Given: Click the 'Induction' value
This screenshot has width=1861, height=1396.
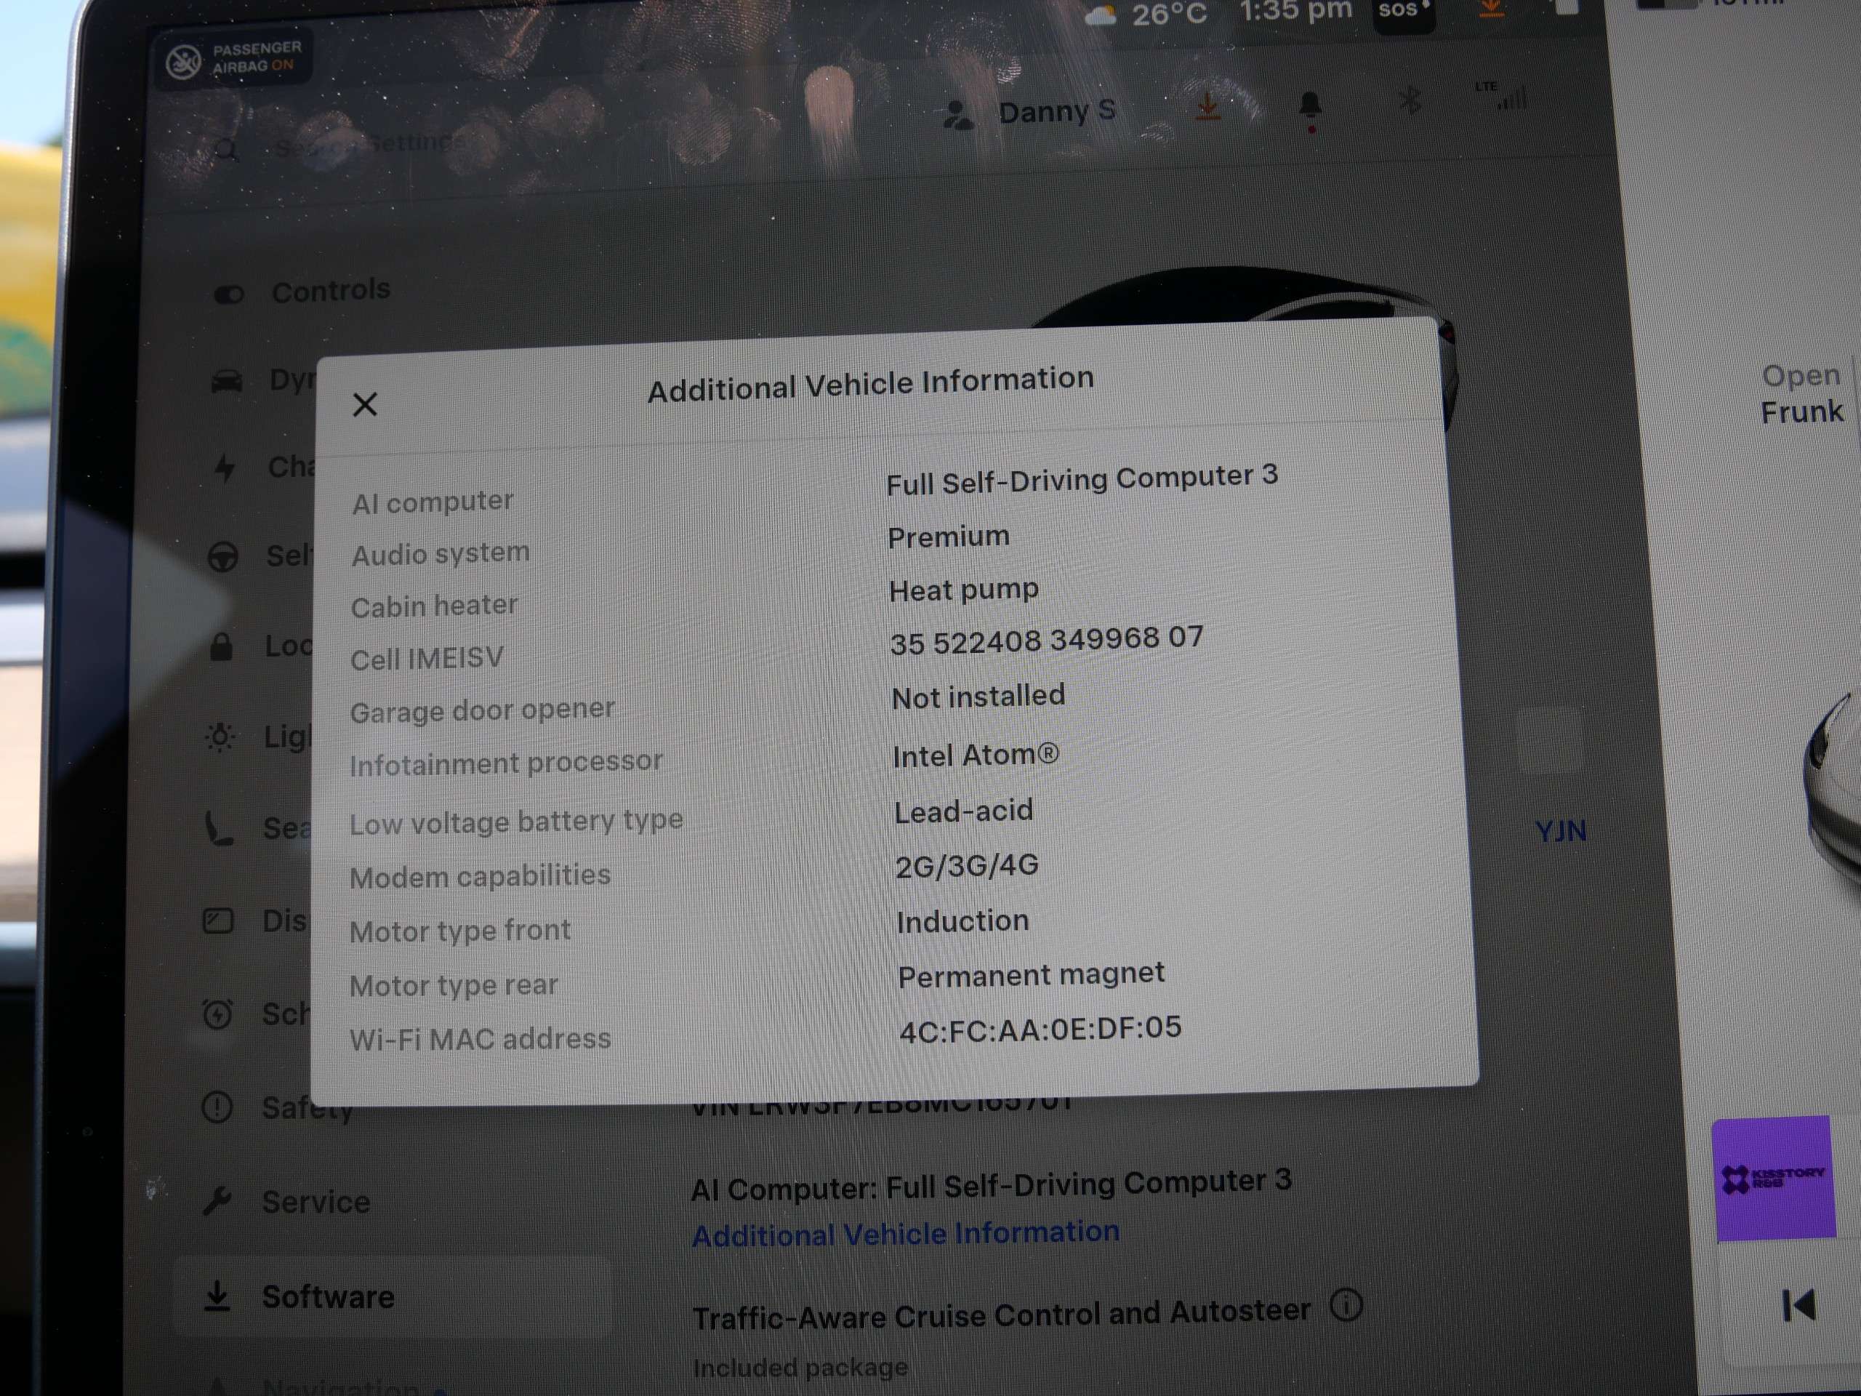Looking at the screenshot, I should click(x=962, y=921).
